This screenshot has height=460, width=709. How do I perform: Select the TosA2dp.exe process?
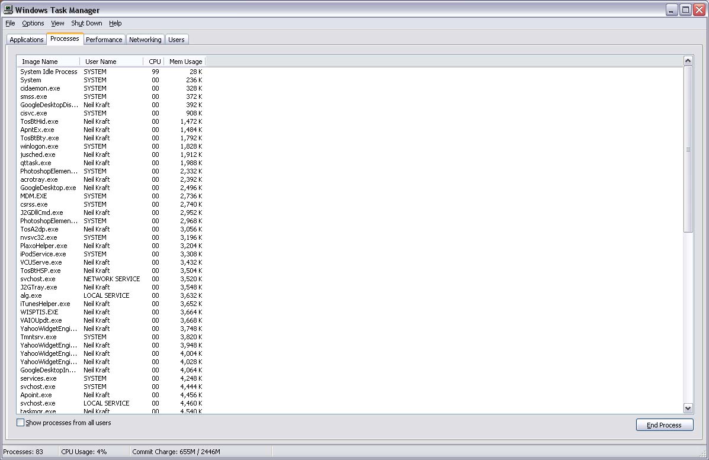(111, 229)
